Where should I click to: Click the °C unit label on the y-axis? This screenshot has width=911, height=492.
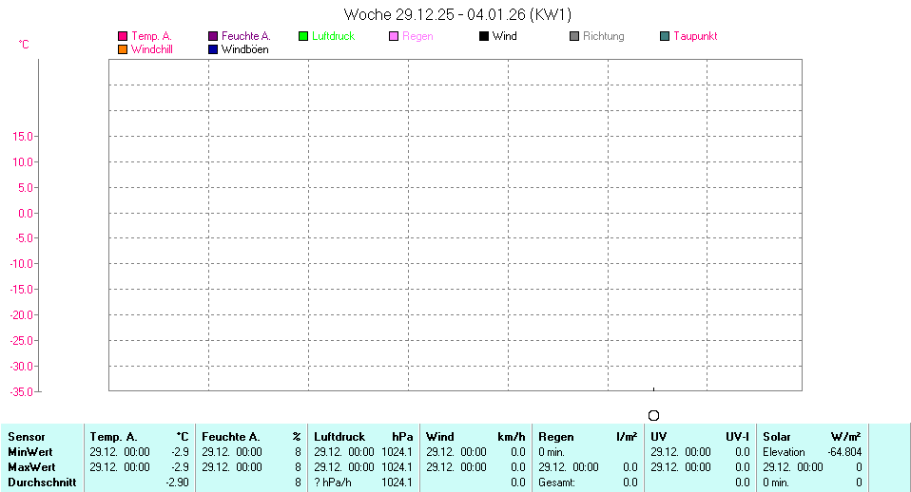click(x=24, y=45)
